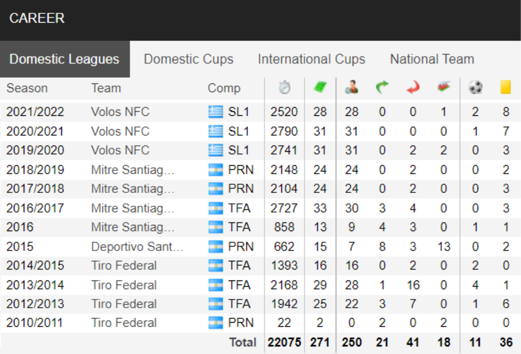The height and width of the screenshot is (354, 521).
Task: Click the green substituted-in arrow icon
Action: coord(382,87)
